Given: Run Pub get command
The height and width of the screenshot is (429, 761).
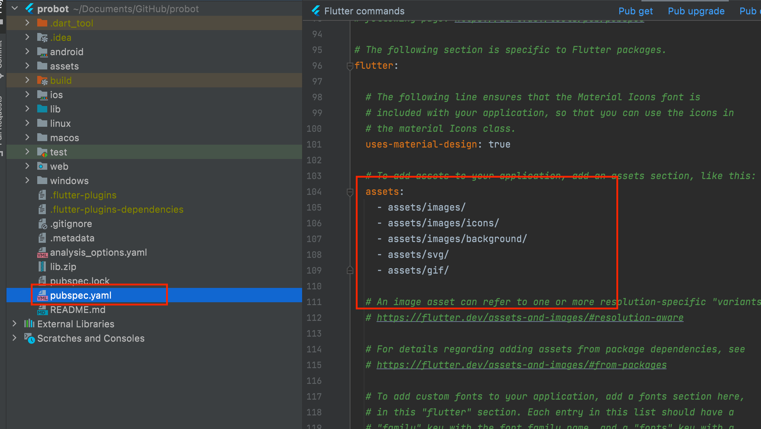Looking at the screenshot, I should [x=635, y=11].
